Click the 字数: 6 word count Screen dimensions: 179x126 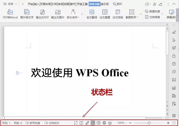18,123
